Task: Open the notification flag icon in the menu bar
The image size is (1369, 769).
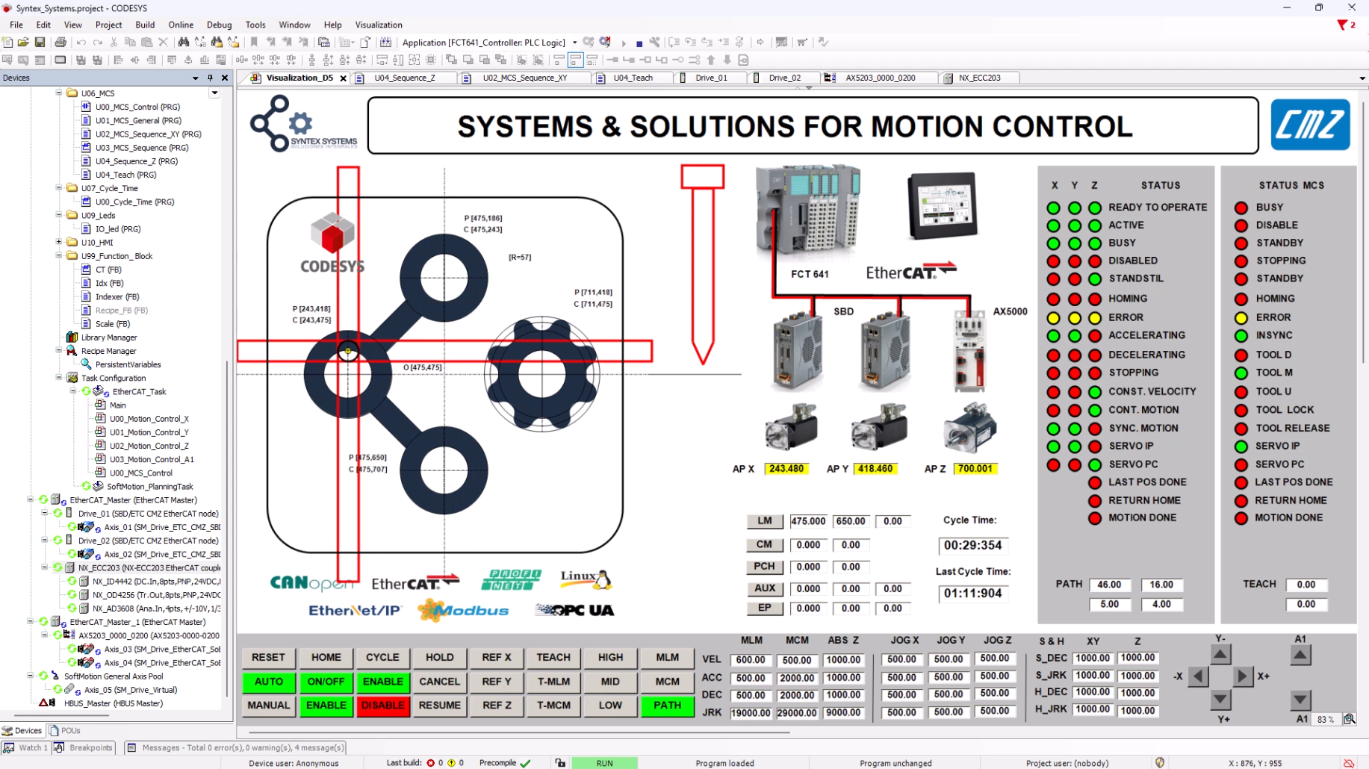Action: [1343, 25]
